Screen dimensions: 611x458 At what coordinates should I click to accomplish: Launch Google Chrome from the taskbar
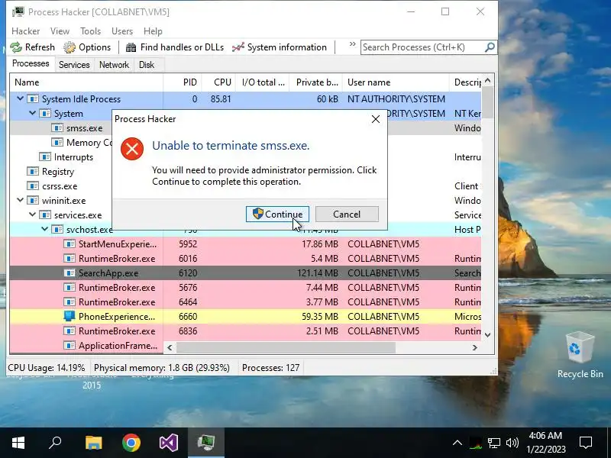[131, 443]
